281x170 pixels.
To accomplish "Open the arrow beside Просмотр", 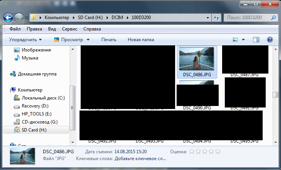I will 88,40.
